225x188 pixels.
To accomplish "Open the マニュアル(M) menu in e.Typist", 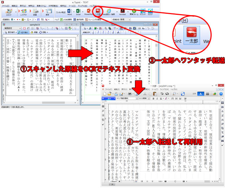I will (x=83, y=6).
